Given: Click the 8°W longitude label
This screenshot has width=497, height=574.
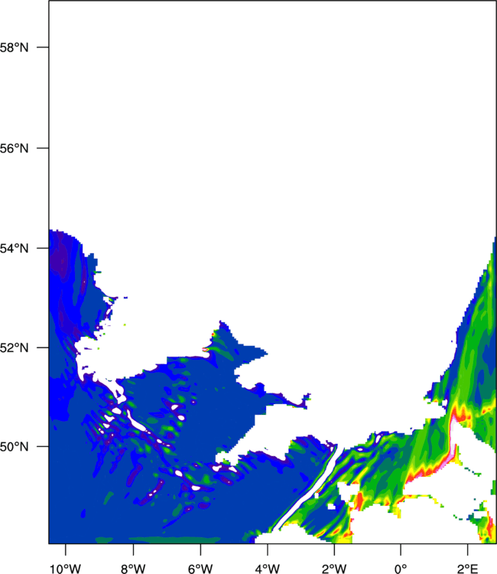Looking at the screenshot, I should coord(133,569).
